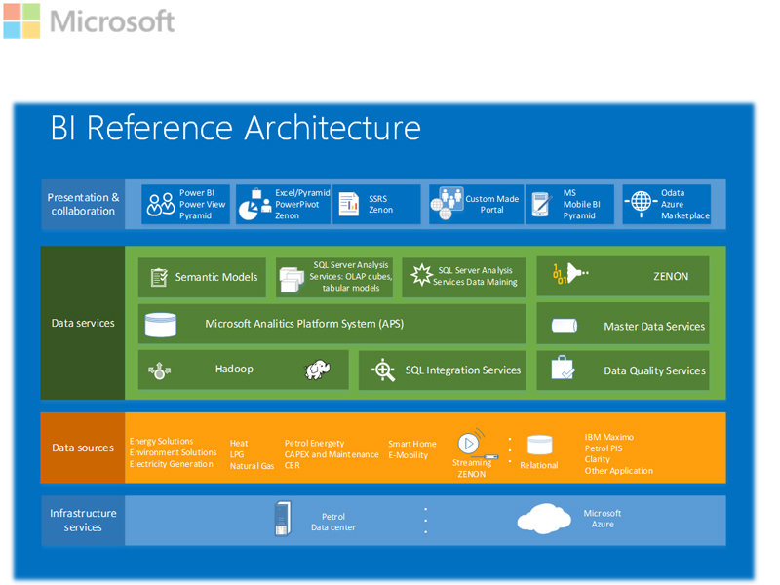The height and width of the screenshot is (585, 780).
Task: Click the SSRS report document icon
Action: click(x=349, y=205)
